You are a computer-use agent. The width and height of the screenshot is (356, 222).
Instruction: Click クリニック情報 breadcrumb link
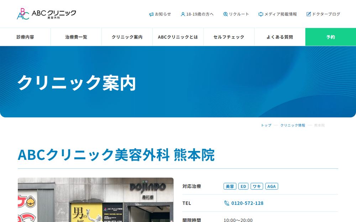coord(293,125)
